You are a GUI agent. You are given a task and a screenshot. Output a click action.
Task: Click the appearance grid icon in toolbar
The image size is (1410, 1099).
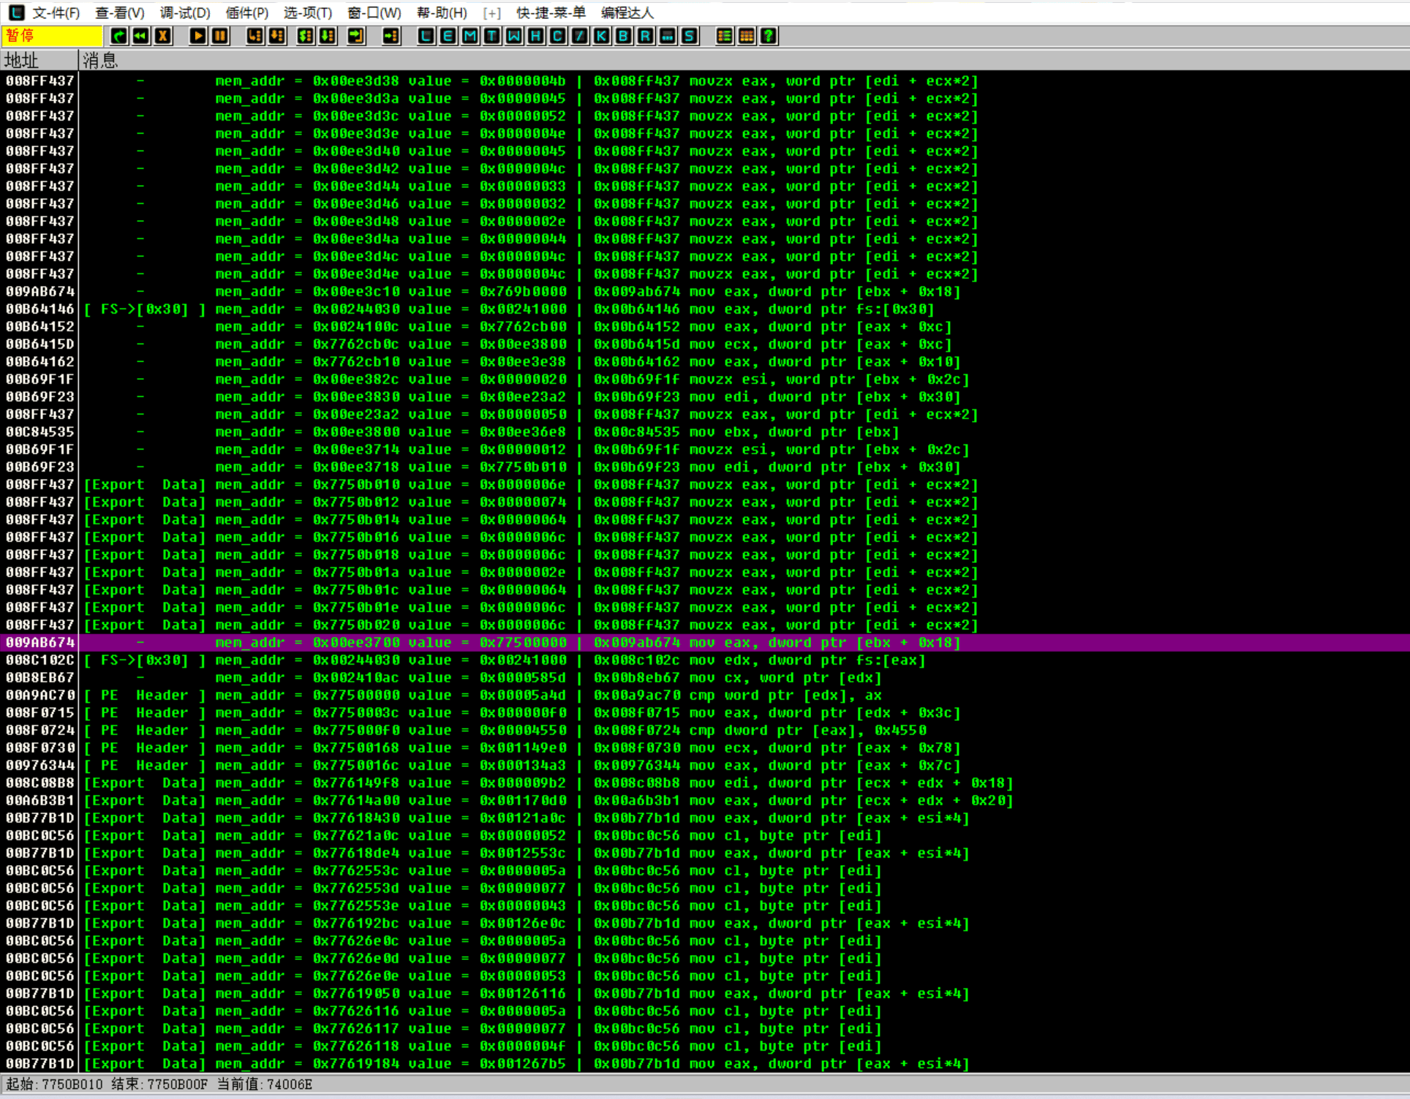[747, 36]
